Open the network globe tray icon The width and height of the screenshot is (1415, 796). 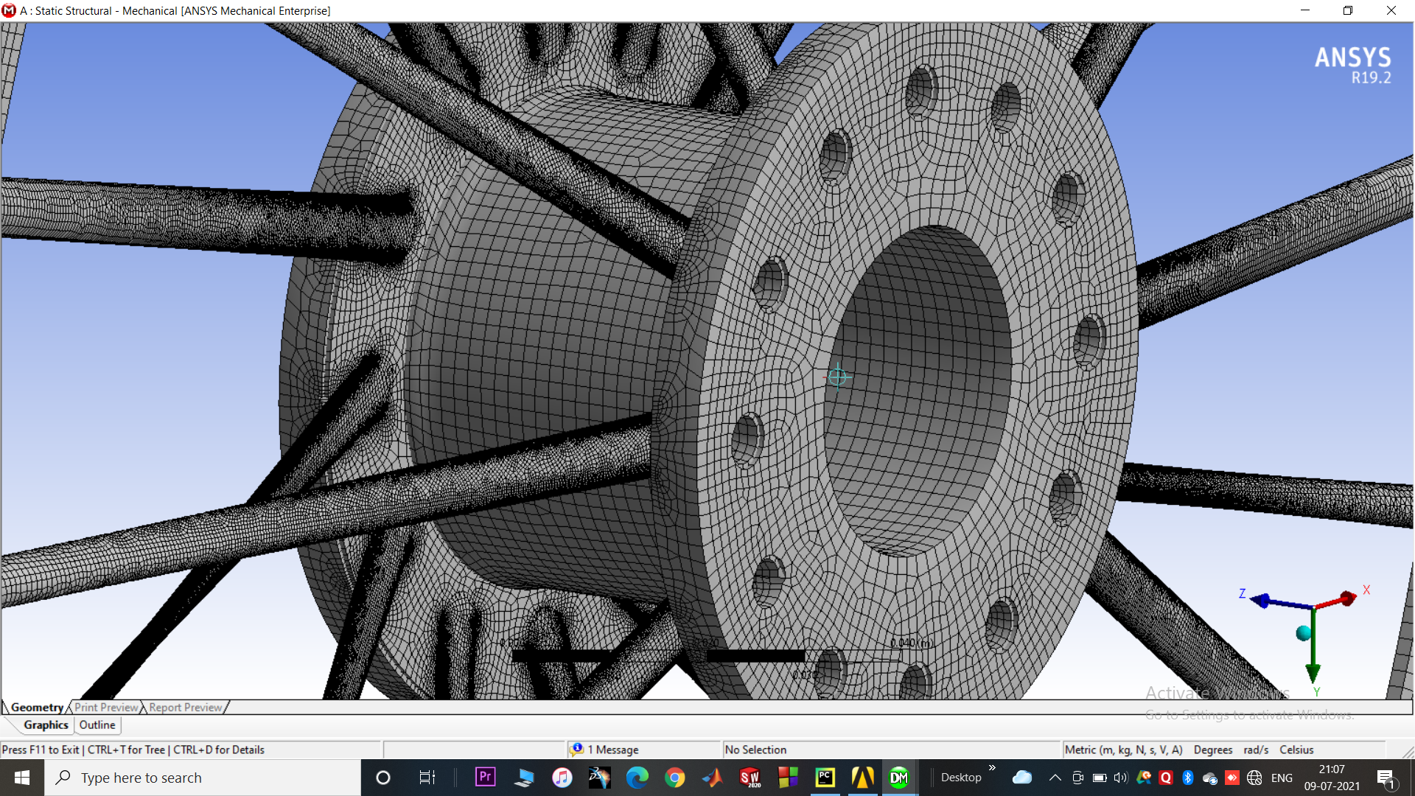(1254, 778)
